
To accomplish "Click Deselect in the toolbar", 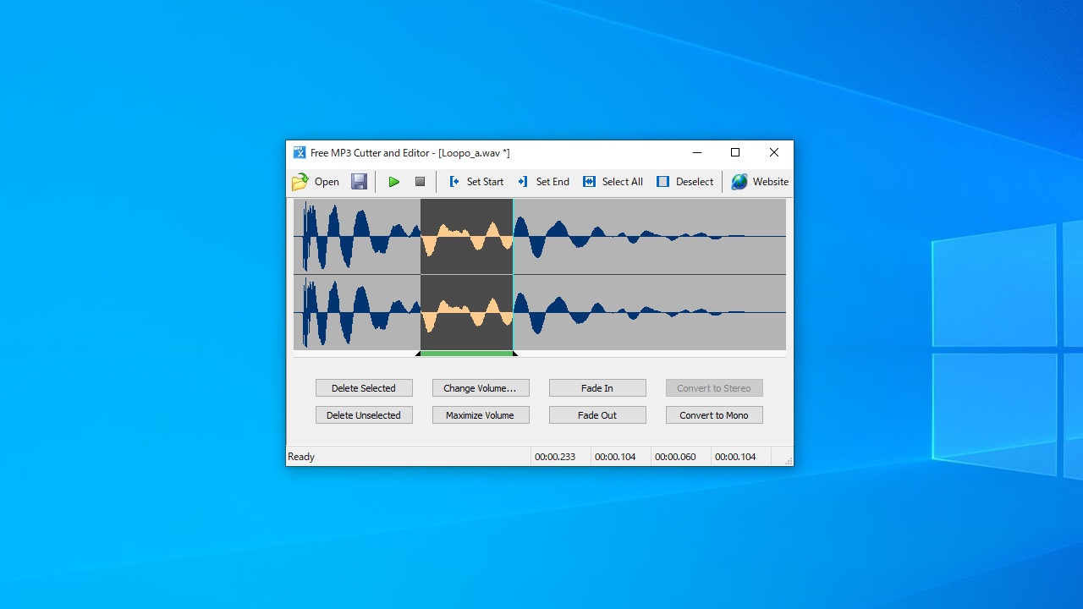I will tap(684, 182).
